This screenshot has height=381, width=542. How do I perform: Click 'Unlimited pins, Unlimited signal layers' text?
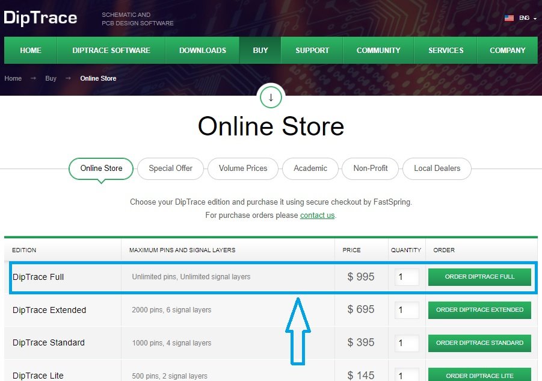[x=191, y=277]
